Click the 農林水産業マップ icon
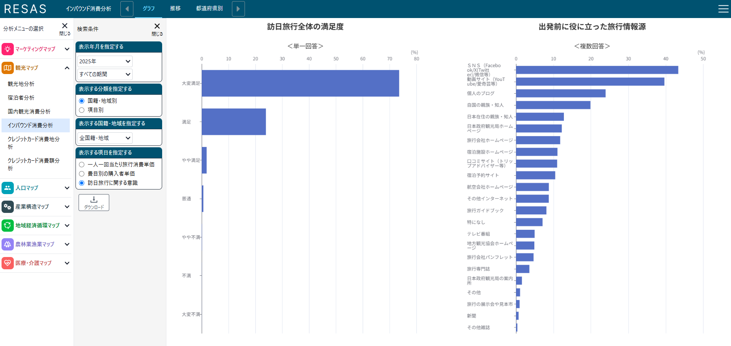The width and height of the screenshot is (731, 346). 8,244
